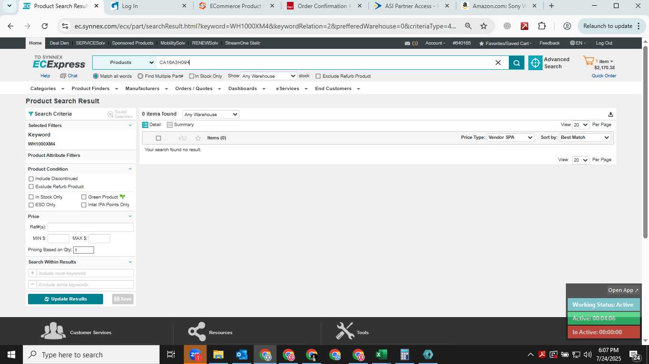Image resolution: width=649 pixels, height=364 pixels.
Task: Click Update Results button
Action: pyautogui.click(x=66, y=299)
